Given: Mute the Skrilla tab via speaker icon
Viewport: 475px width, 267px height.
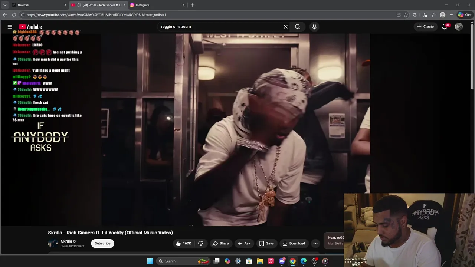Looking at the screenshot, I should [x=79, y=5].
